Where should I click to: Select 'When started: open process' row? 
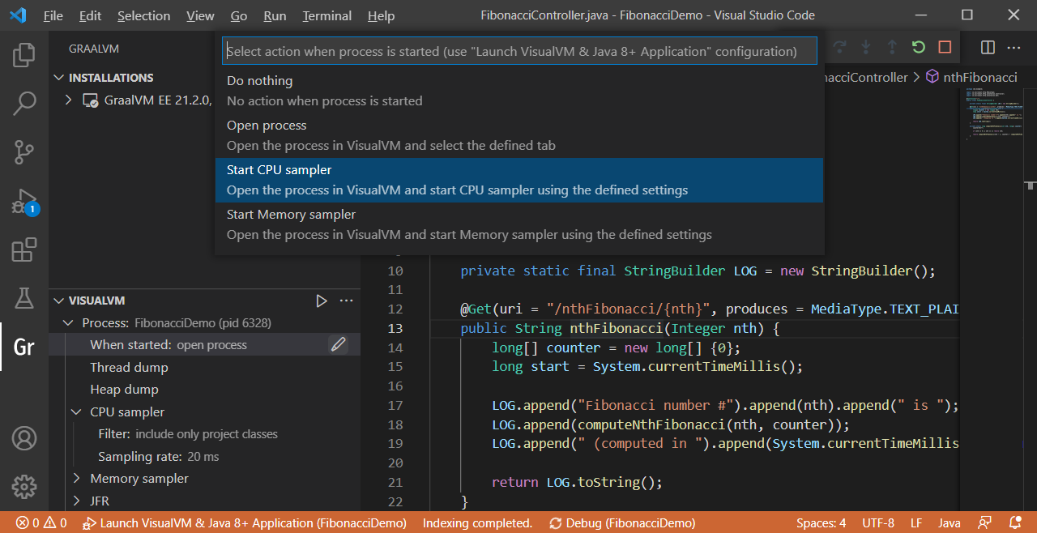pyautogui.click(x=204, y=345)
